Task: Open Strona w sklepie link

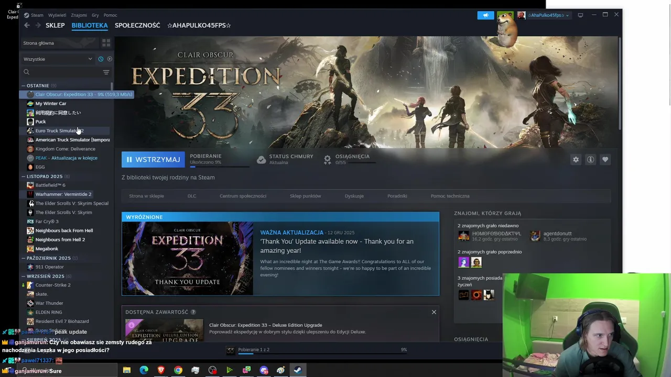Action: 146,196
